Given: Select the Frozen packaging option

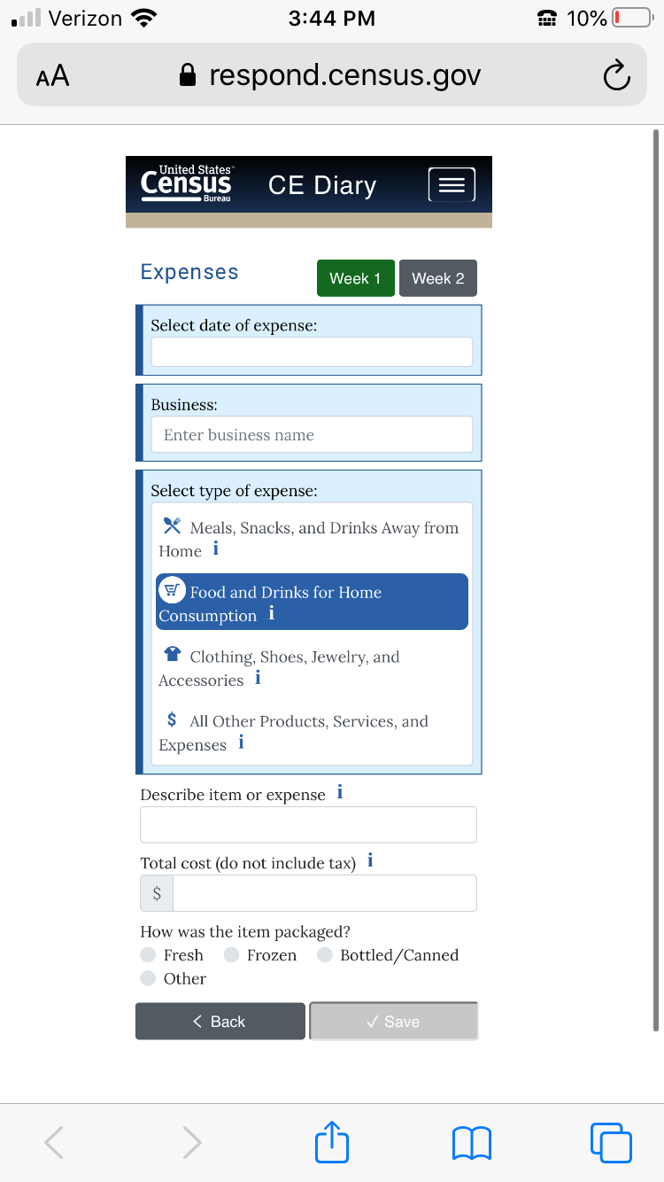Looking at the screenshot, I should pyautogui.click(x=231, y=955).
